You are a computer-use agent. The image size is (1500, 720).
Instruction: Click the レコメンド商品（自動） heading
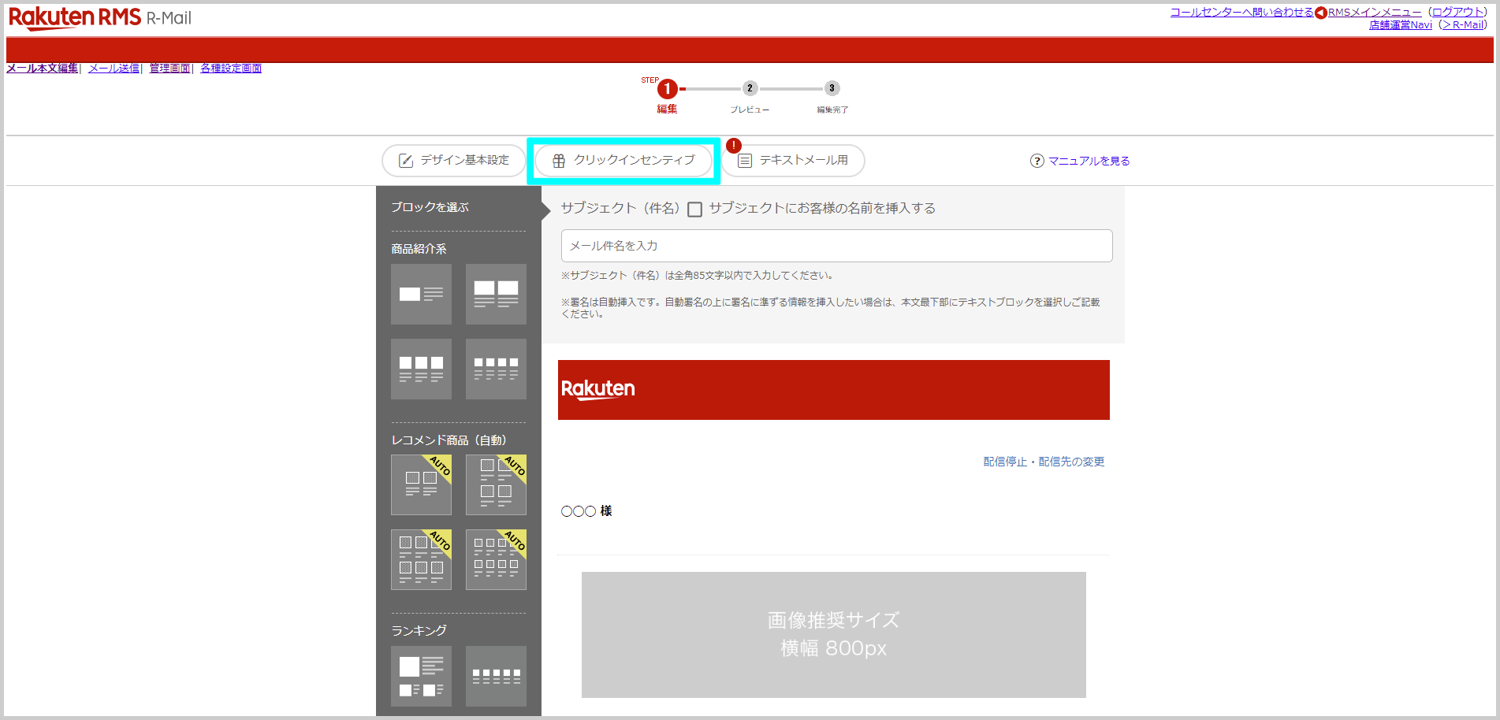tap(449, 440)
